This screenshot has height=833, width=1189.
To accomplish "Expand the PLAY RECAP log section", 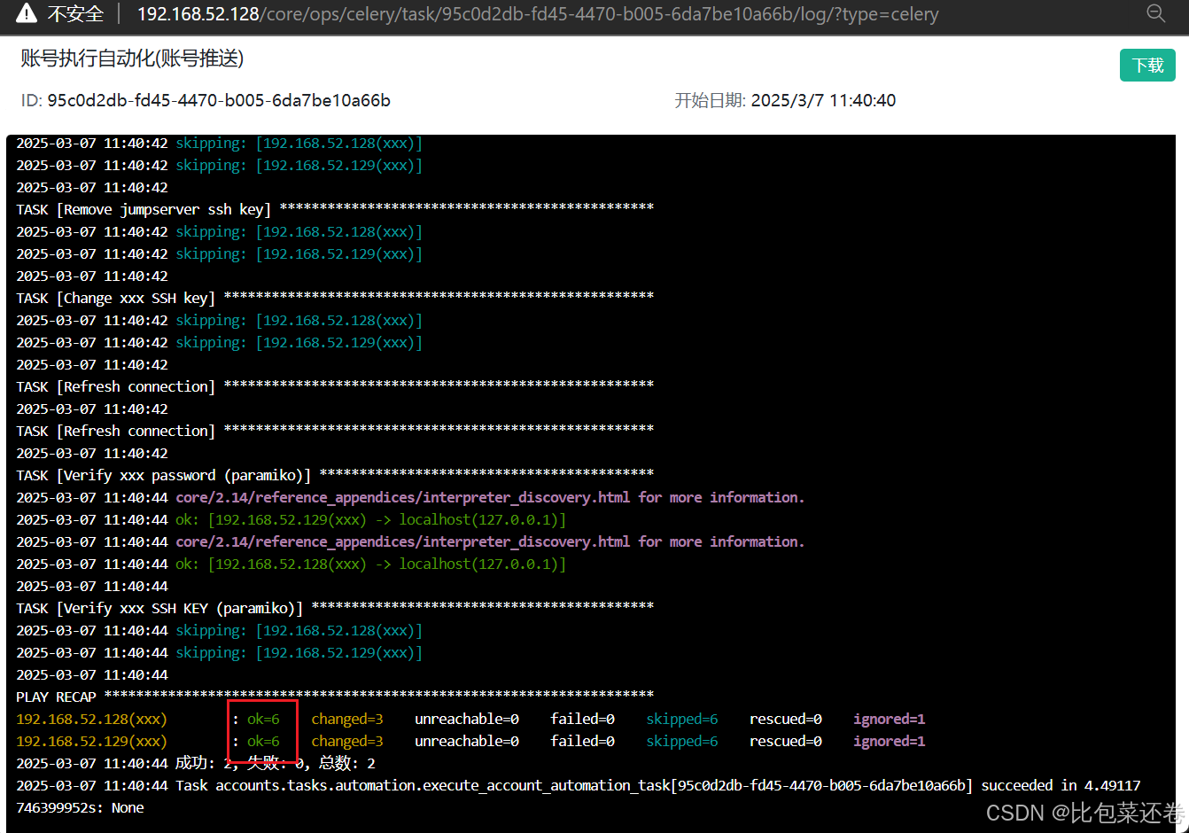I will (56, 697).
